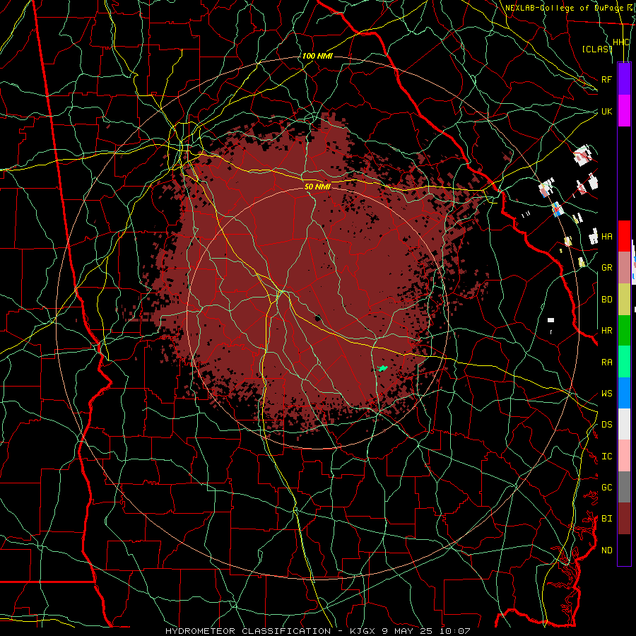Click the RA legend label
This screenshot has width=636, height=636.
click(607, 363)
